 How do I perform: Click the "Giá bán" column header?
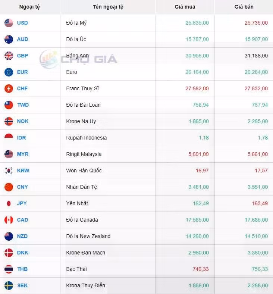pos(244,7)
